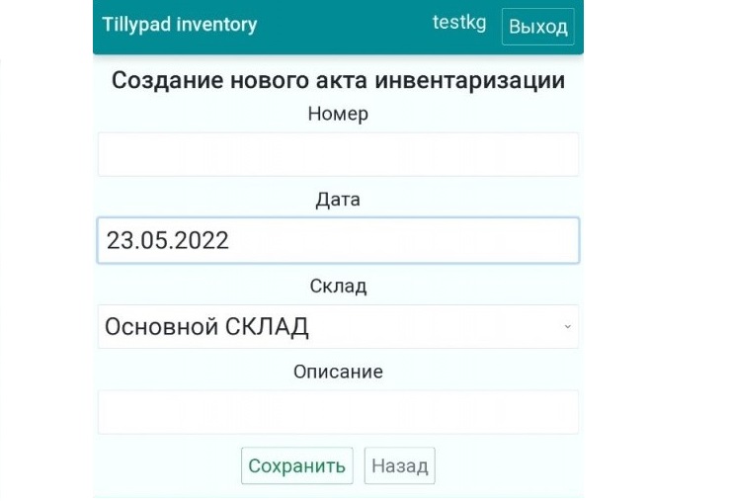The image size is (730, 501).
Task: Click empty area of teal header bar
Action: (345, 26)
